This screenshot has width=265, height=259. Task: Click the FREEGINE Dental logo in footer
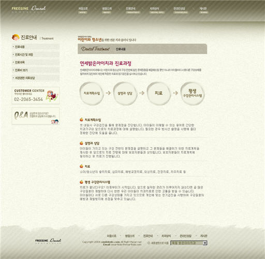[48, 241]
